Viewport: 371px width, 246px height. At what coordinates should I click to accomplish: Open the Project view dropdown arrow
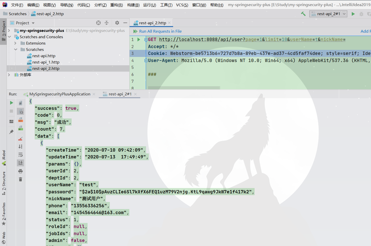[33, 23]
